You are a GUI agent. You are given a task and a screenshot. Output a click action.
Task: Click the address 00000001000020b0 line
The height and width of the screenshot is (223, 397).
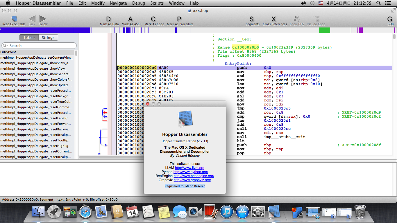point(255,68)
